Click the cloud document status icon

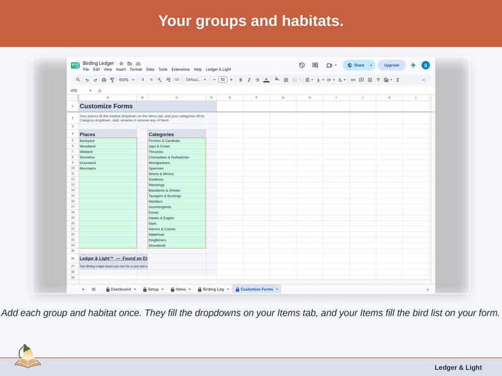pos(138,64)
